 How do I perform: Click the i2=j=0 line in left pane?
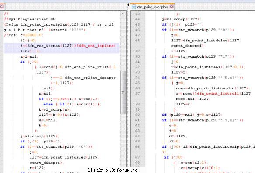pos(28,41)
